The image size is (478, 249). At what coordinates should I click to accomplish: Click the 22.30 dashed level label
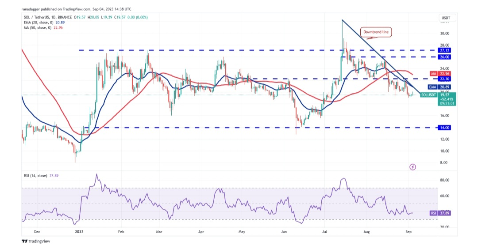pos(444,79)
